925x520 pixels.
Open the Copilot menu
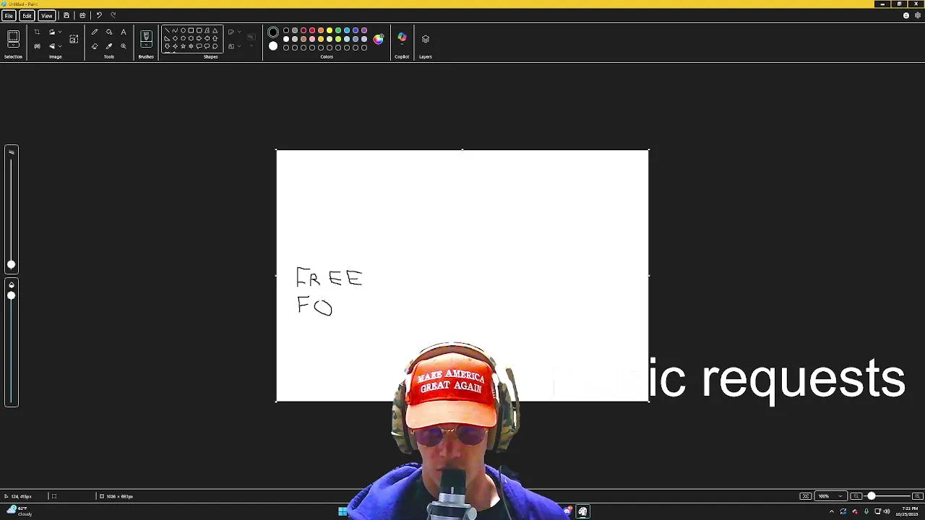click(x=402, y=38)
